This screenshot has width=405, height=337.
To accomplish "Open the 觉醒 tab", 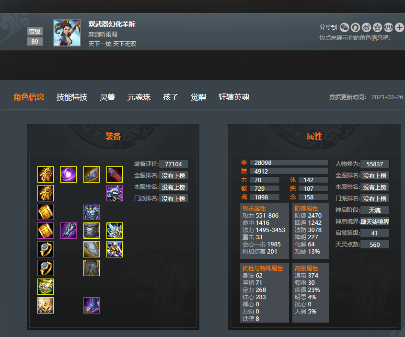I will (198, 97).
